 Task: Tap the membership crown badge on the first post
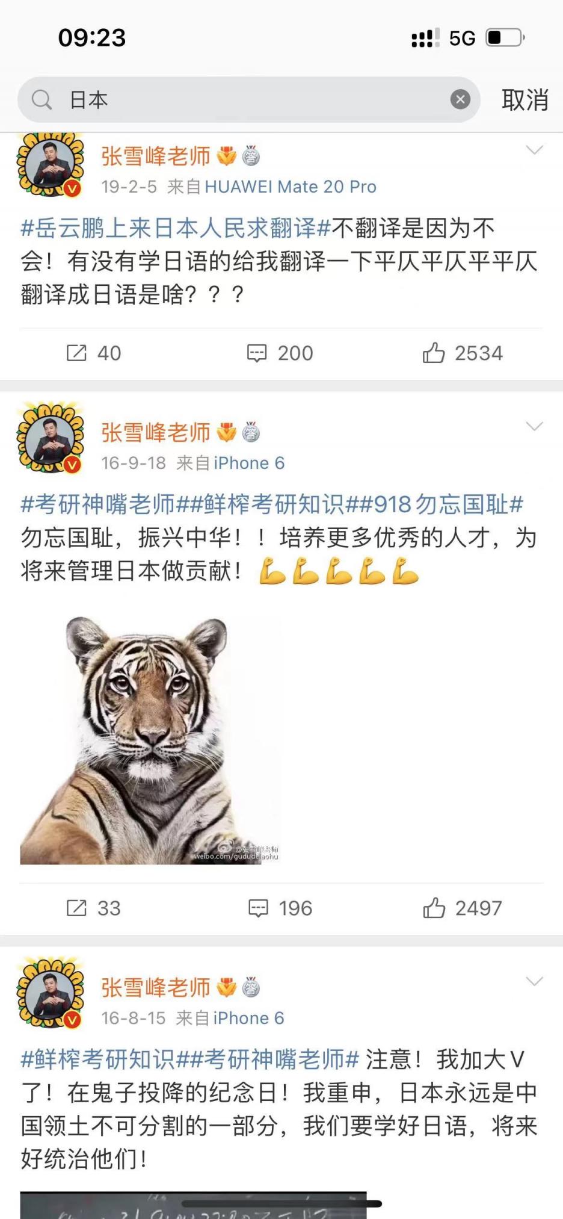coord(226,156)
